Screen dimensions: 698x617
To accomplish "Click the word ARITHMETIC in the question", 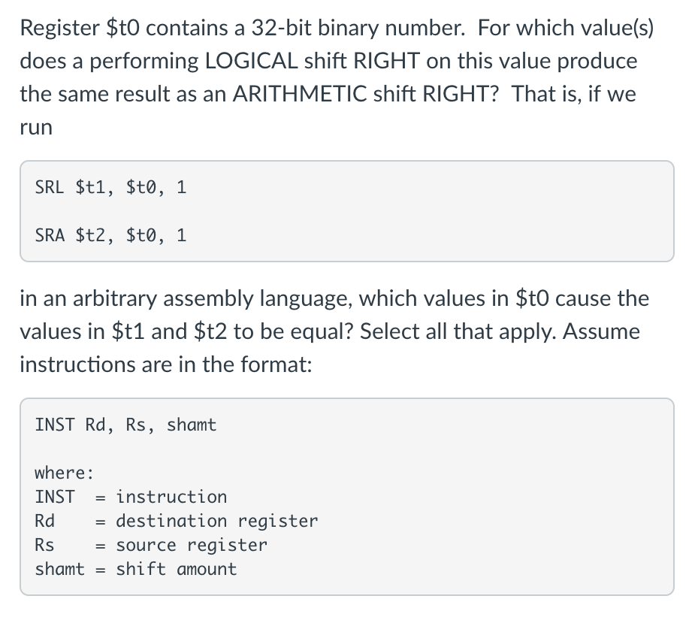I will (300, 94).
